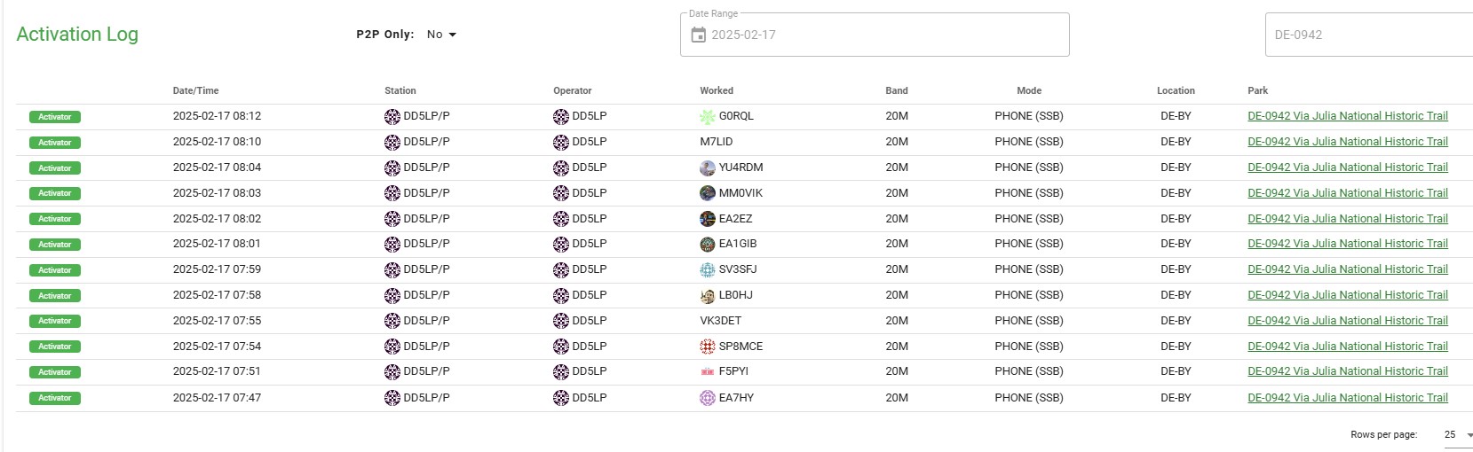
Task: Click SV3SFJ avatar icon
Action: (708, 269)
